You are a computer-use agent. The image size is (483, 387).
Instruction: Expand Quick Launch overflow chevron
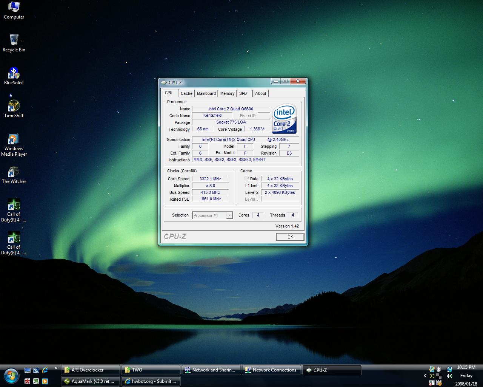pos(56,368)
